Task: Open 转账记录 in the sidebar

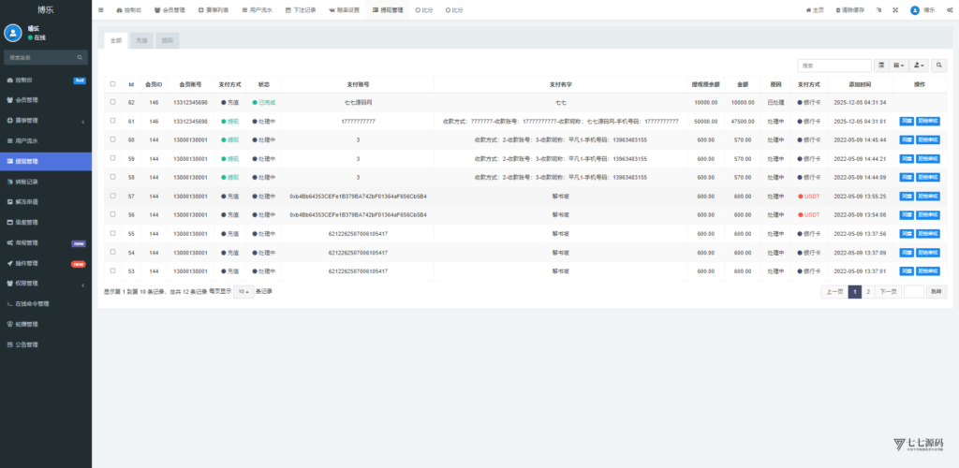Action: point(26,183)
